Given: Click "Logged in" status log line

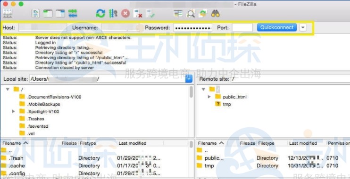Looking at the screenshot, I should click(46, 43).
